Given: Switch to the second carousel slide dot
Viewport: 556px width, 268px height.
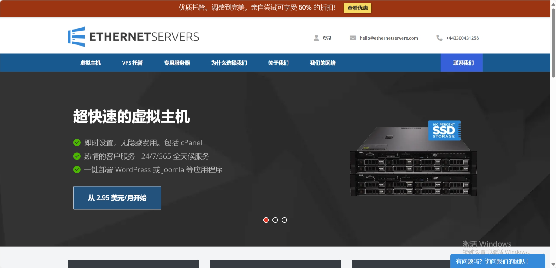Looking at the screenshot, I should [x=275, y=220].
